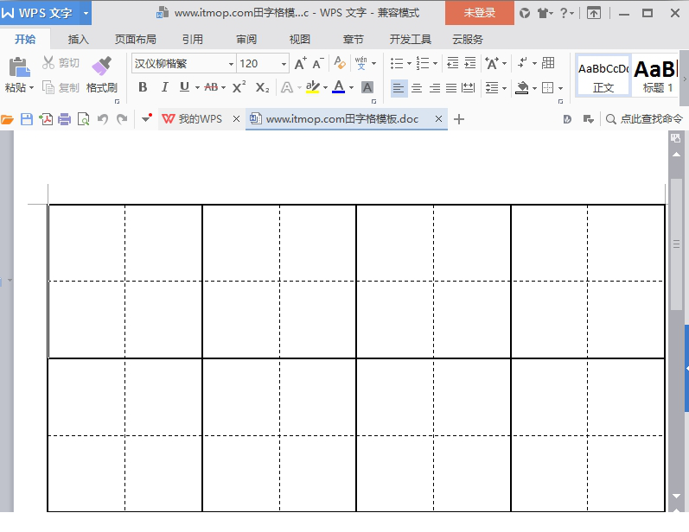Click the bulleted list icon
This screenshot has height=532, width=689.
[397, 63]
